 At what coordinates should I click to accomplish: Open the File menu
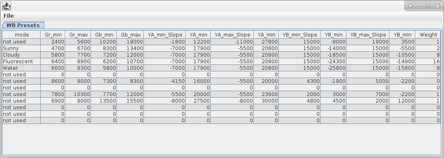click(x=9, y=16)
